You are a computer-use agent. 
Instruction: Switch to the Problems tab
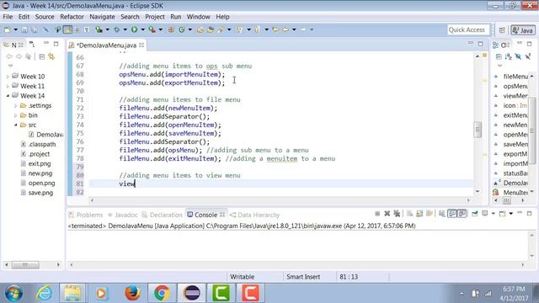point(86,215)
